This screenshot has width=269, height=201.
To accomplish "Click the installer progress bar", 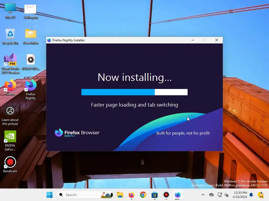I will 134,92.
